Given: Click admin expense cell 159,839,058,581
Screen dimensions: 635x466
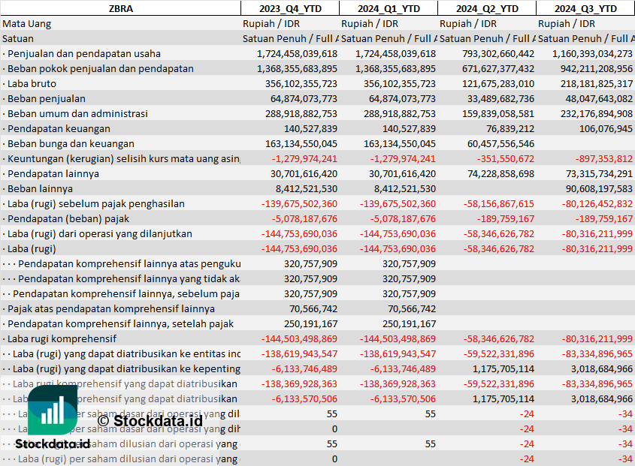Looking at the screenshot, I should [498, 113].
